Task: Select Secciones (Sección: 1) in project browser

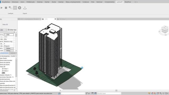Action: 7,77
